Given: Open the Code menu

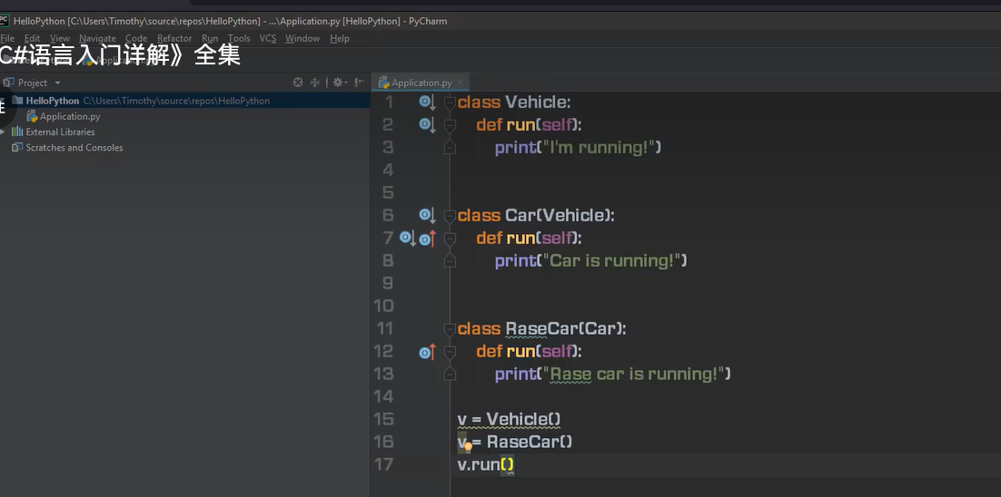Looking at the screenshot, I should (x=136, y=38).
